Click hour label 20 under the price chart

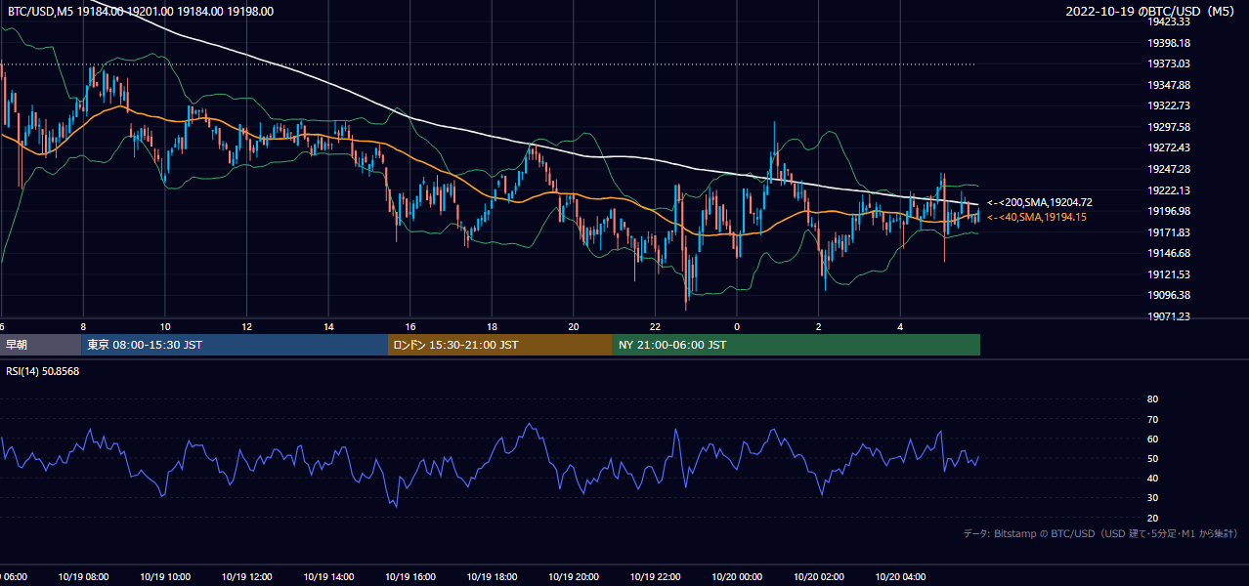point(573,327)
